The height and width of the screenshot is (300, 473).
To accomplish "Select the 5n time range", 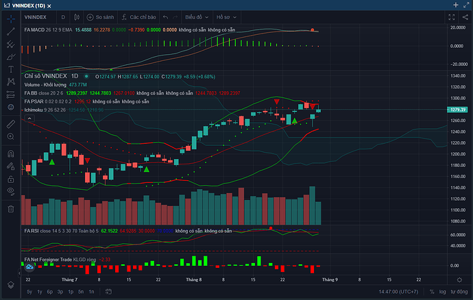I will tap(81, 292).
